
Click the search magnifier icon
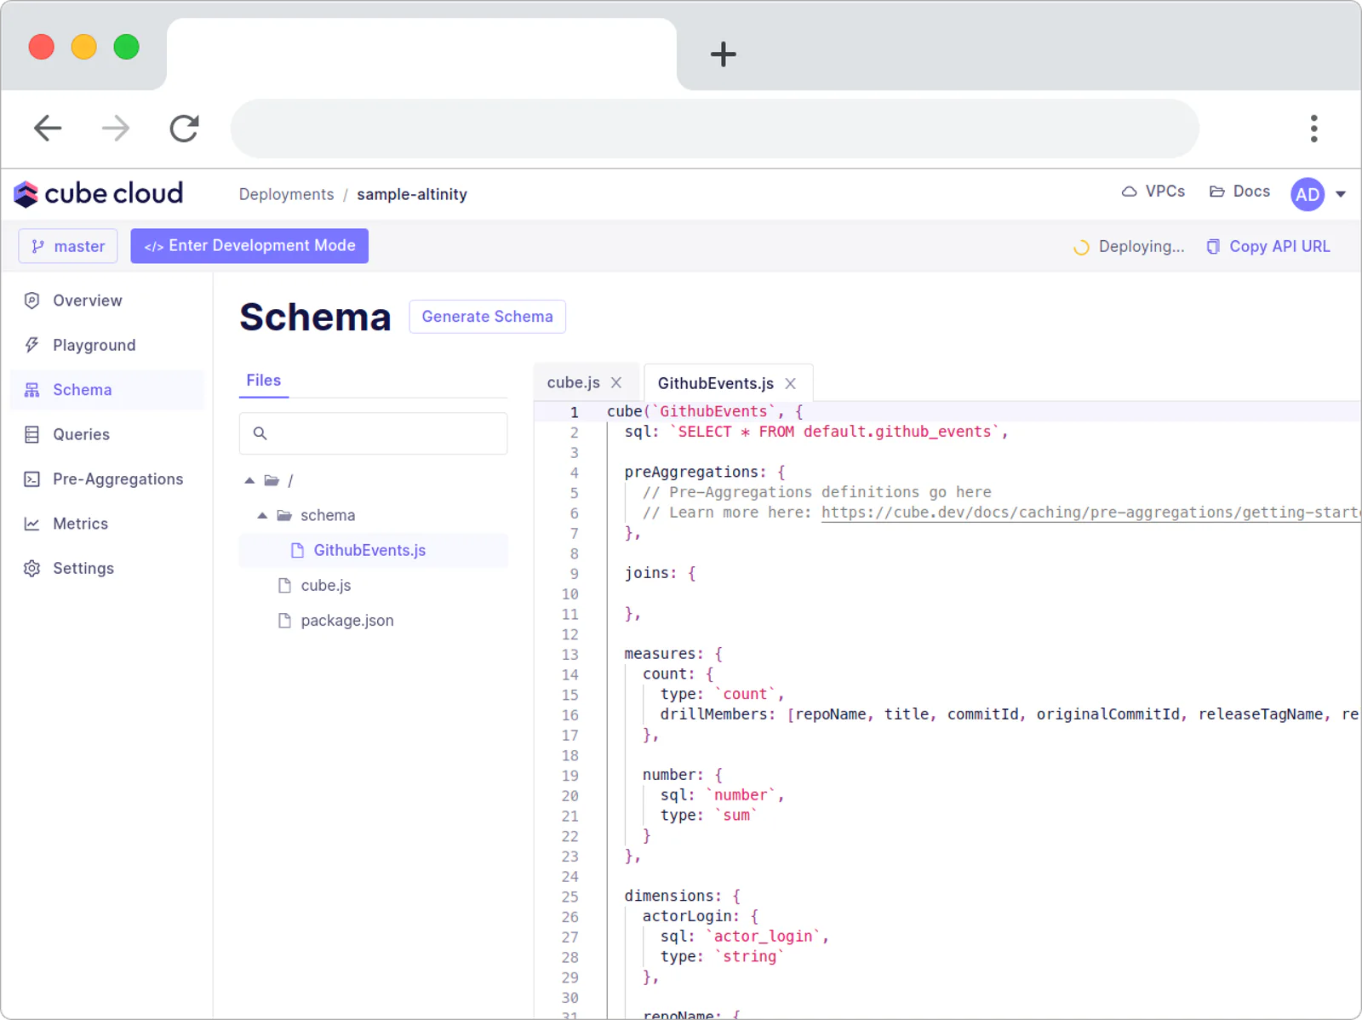click(260, 433)
